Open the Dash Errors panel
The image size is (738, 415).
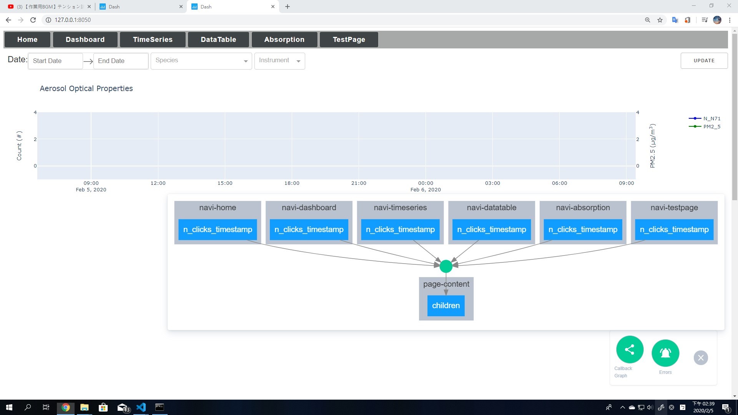point(665,353)
